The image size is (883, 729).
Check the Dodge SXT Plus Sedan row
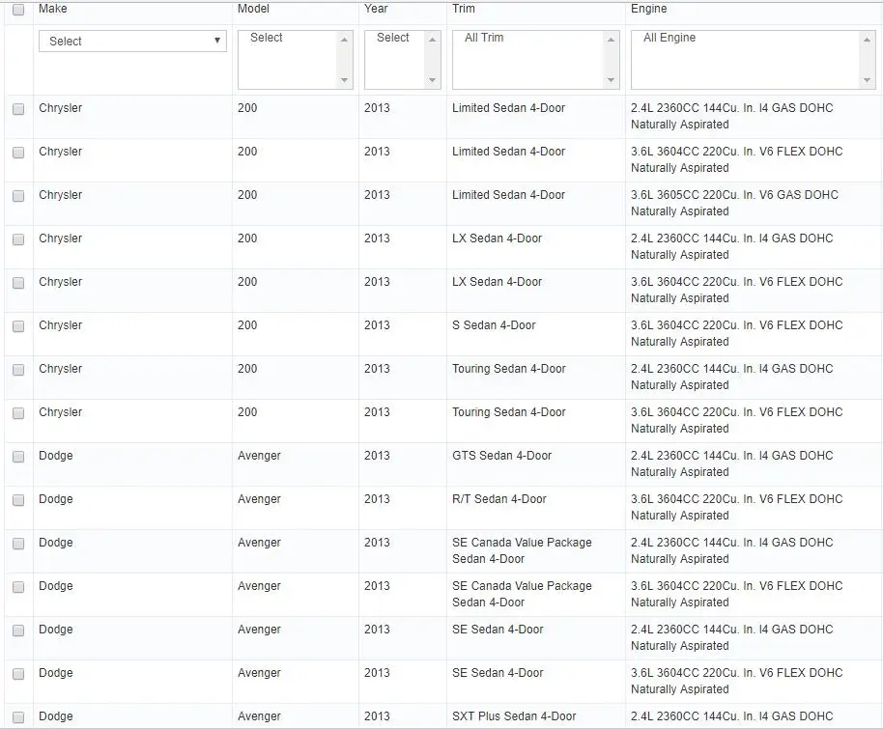[18, 717]
